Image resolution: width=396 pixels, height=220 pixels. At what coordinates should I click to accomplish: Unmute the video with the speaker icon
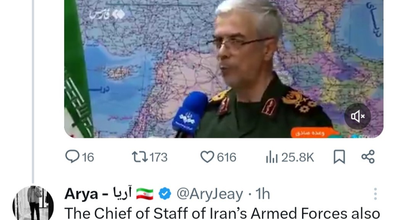[357, 116]
